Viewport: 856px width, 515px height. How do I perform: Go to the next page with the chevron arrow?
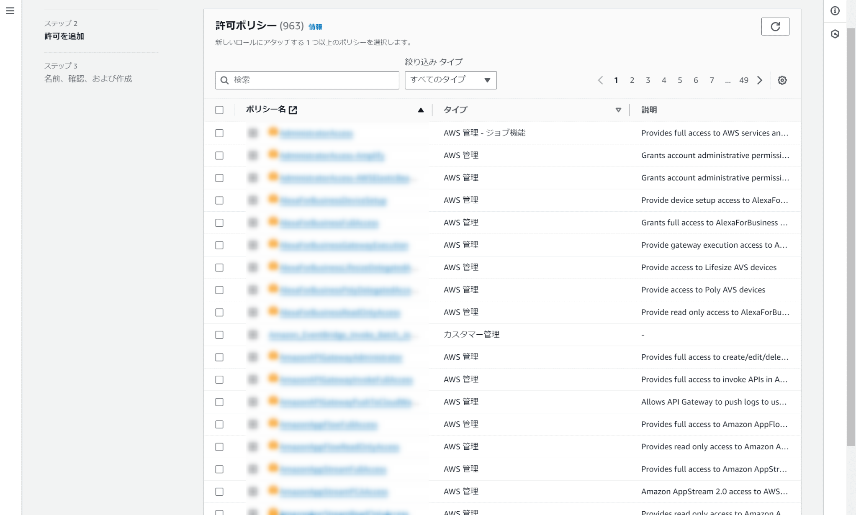click(x=759, y=80)
